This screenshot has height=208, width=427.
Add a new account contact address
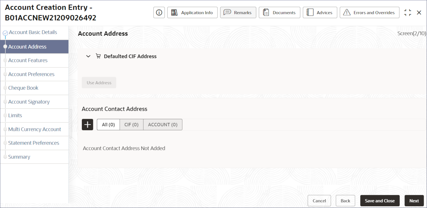pyautogui.click(x=88, y=125)
